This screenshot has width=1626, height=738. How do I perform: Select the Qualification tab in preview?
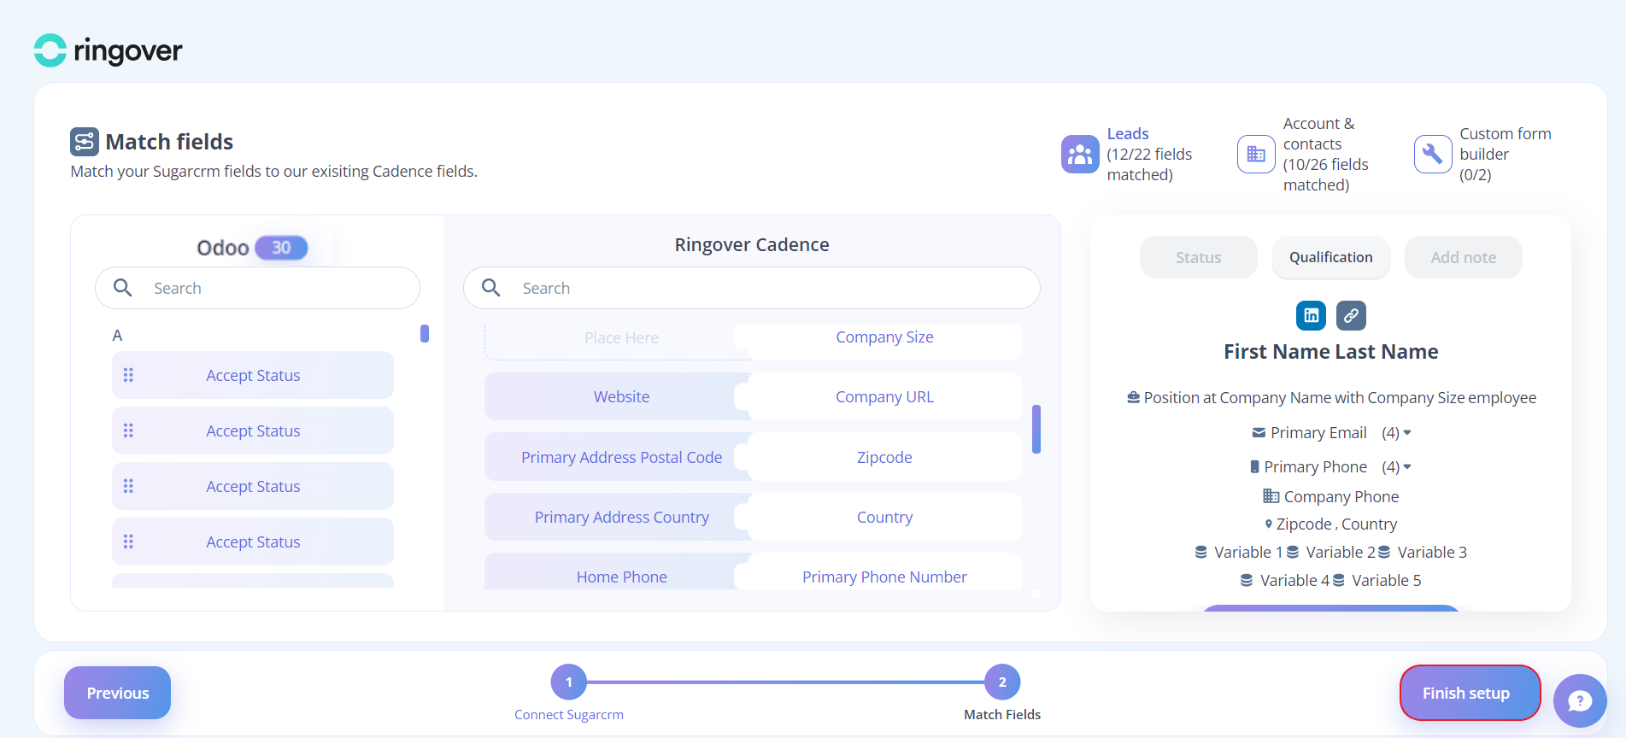(x=1331, y=257)
